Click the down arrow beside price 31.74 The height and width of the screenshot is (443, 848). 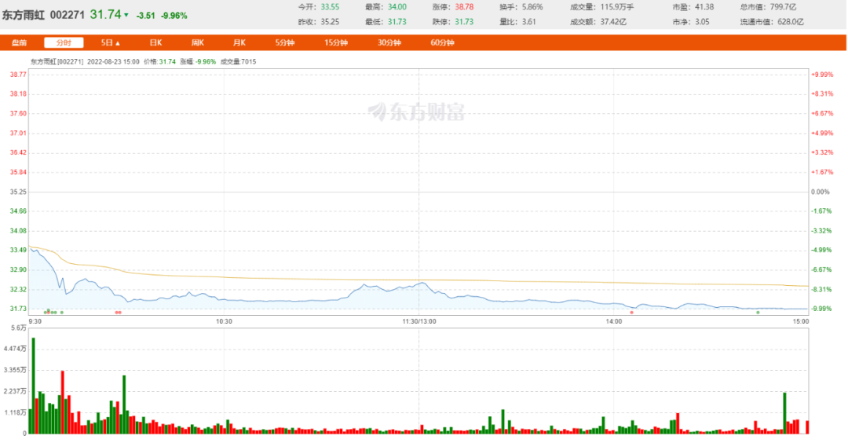(x=126, y=15)
